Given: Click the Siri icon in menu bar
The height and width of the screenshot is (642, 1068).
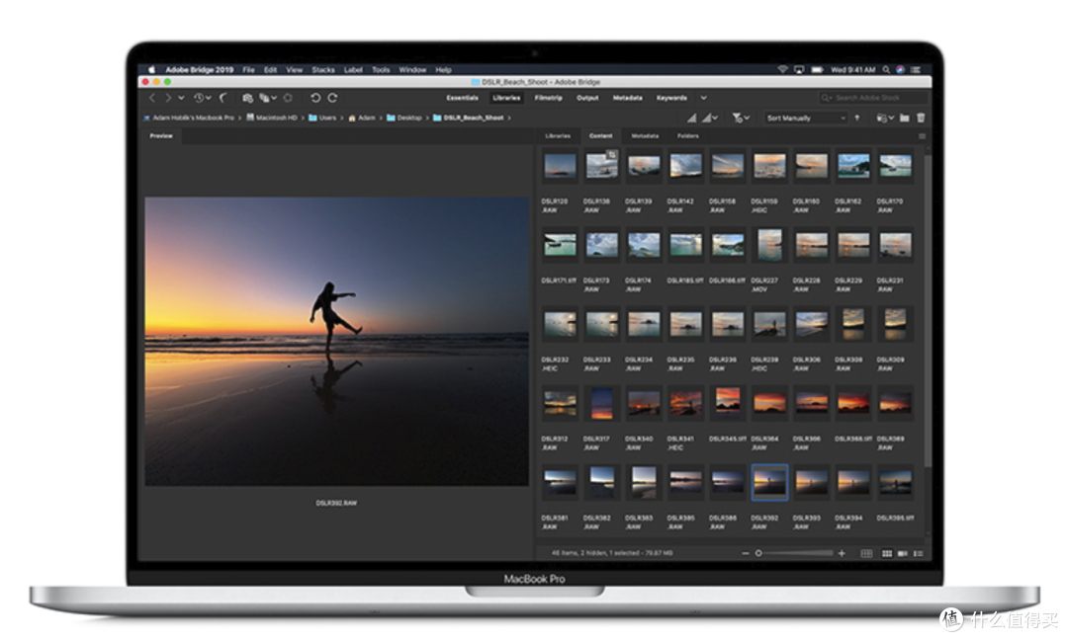Looking at the screenshot, I should (x=901, y=69).
